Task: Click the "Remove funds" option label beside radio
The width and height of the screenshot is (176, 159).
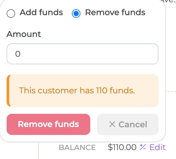Action: (x=115, y=12)
